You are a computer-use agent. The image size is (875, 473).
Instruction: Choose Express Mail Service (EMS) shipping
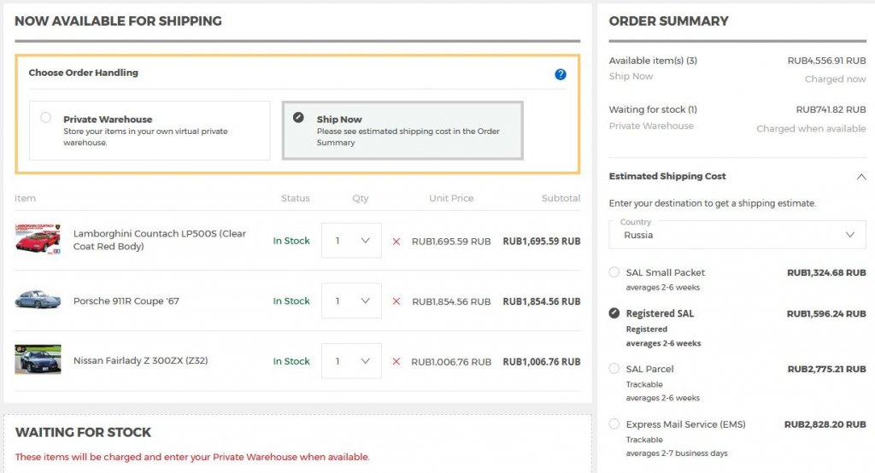tap(614, 424)
